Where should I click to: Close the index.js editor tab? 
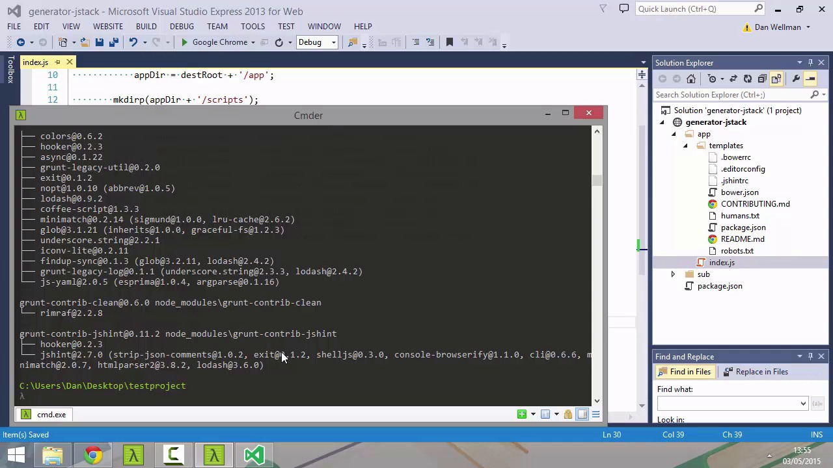pyautogui.click(x=70, y=62)
